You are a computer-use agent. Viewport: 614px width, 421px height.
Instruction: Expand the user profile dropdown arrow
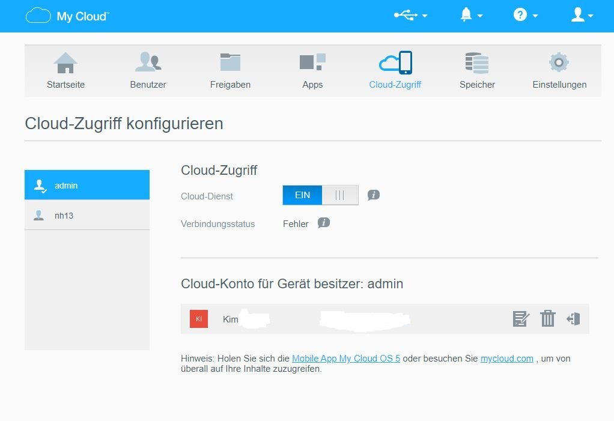point(591,16)
